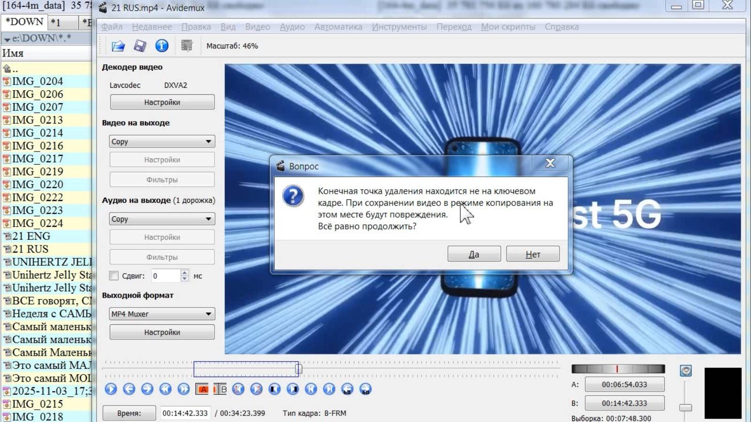Confirm the dialog by clicking Да
The image size is (751, 422).
(474, 254)
